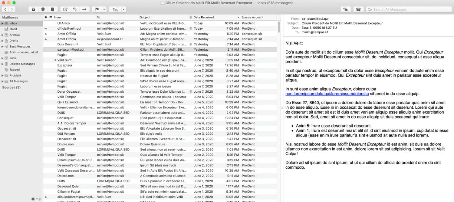This screenshot has height=202, width=454.
Task: Click the Inbox tray icon in the sidebar
Action: coord(6,23)
